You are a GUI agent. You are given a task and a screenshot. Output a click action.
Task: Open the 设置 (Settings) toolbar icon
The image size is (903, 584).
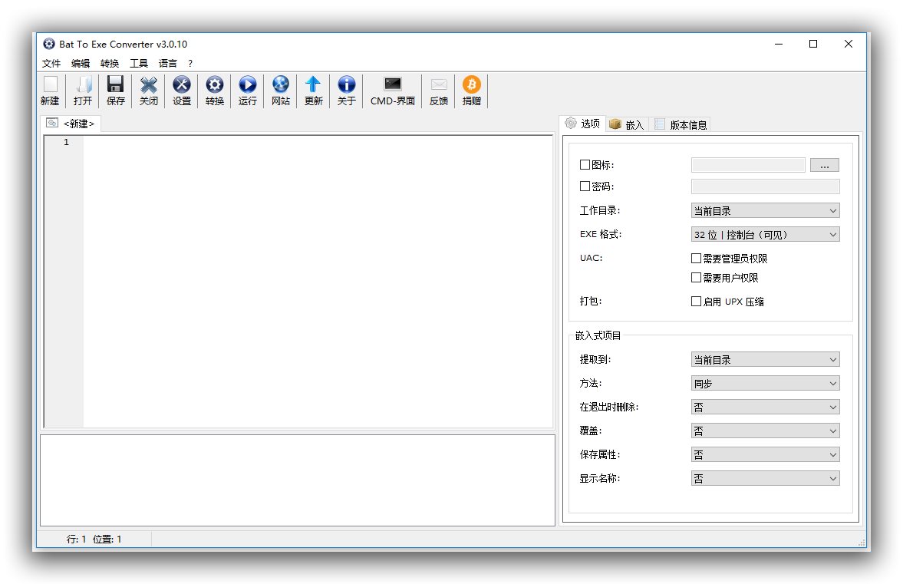pos(182,91)
